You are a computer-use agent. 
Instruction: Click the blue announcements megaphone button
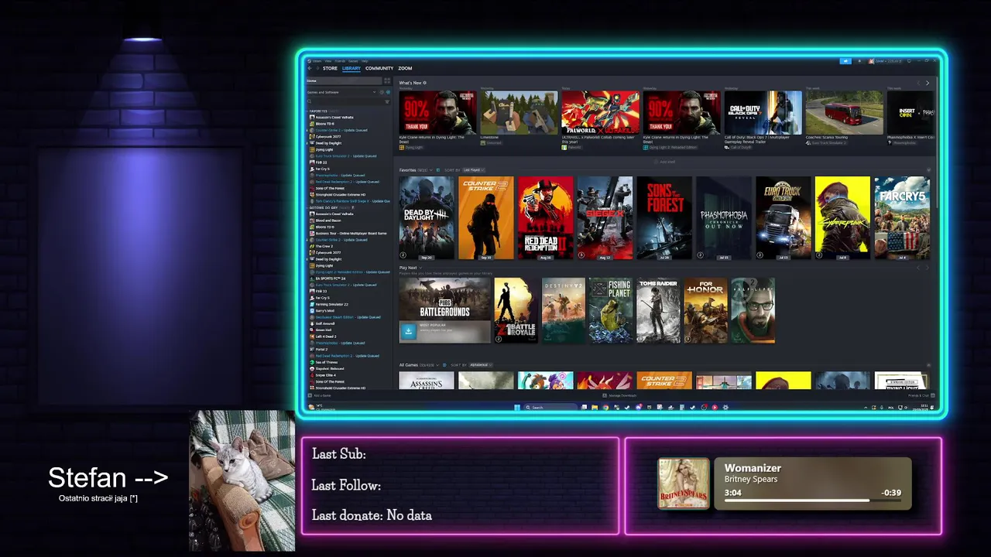pos(845,60)
